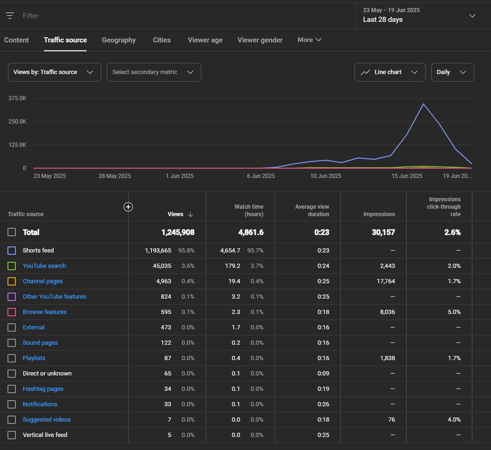This screenshot has height=450, width=491.
Task: Open the External traffic source link
Action: pyautogui.click(x=34, y=327)
